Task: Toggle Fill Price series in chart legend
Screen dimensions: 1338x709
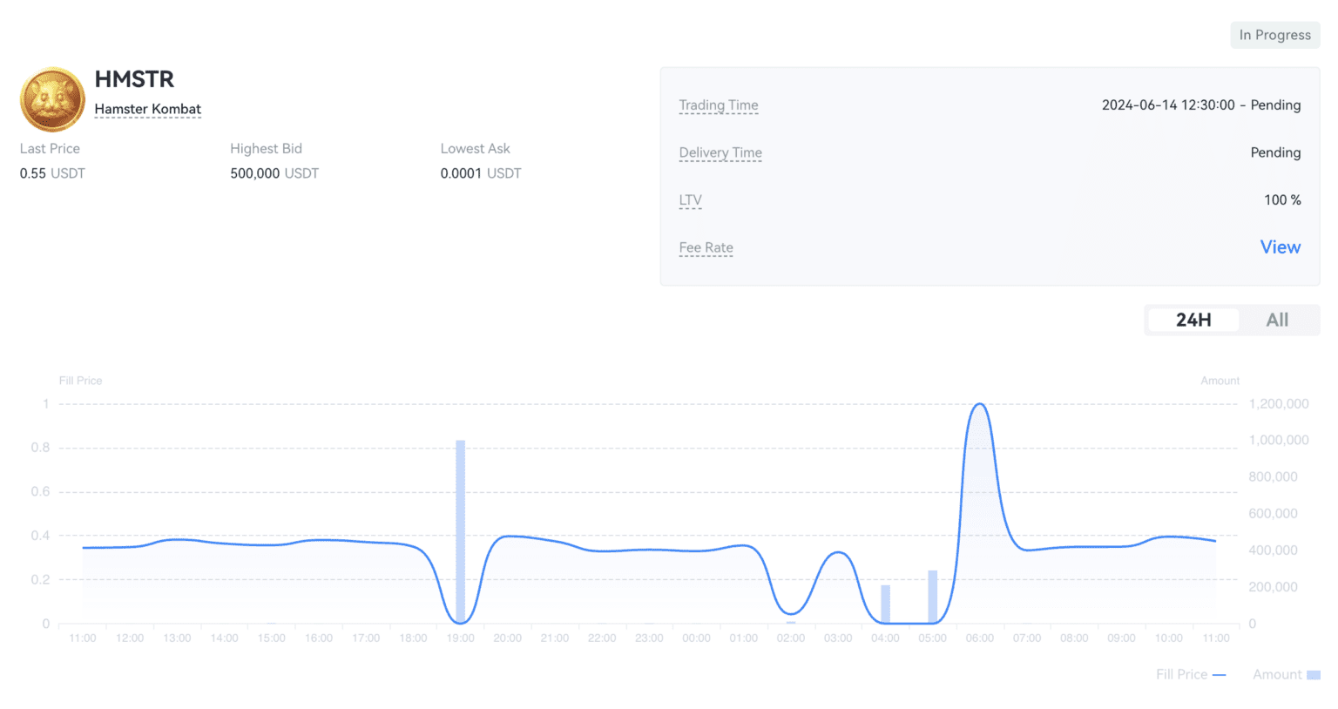Action: pyautogui.click(x=1190, y=674)
